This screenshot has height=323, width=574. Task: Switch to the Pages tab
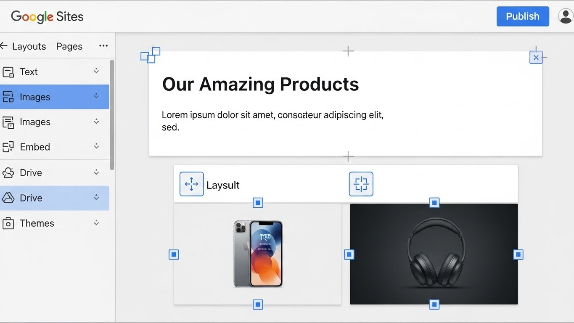pyautogui.click(x=69, y=46)
